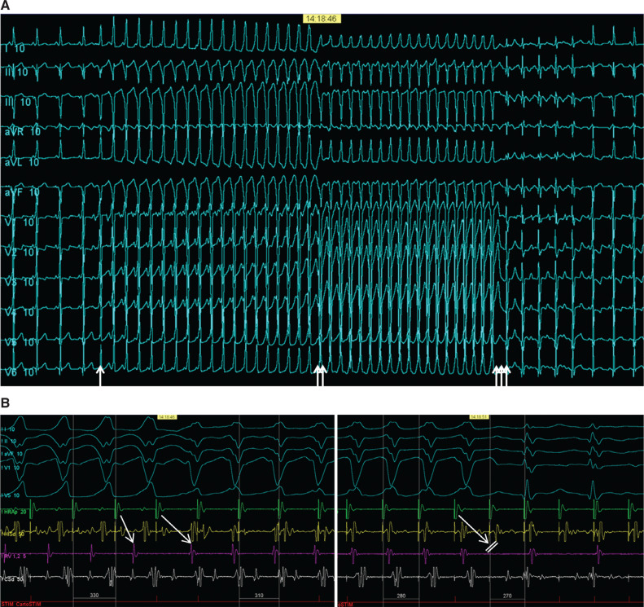644x607 pixels.
Task: Click the 'V5 10' channel label in panel B
Action: pos(11,495)
